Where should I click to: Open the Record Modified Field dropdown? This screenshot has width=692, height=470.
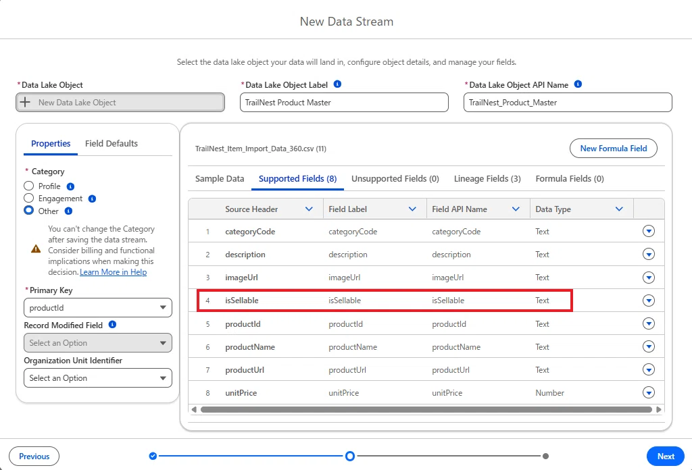[x=98, y=343]
